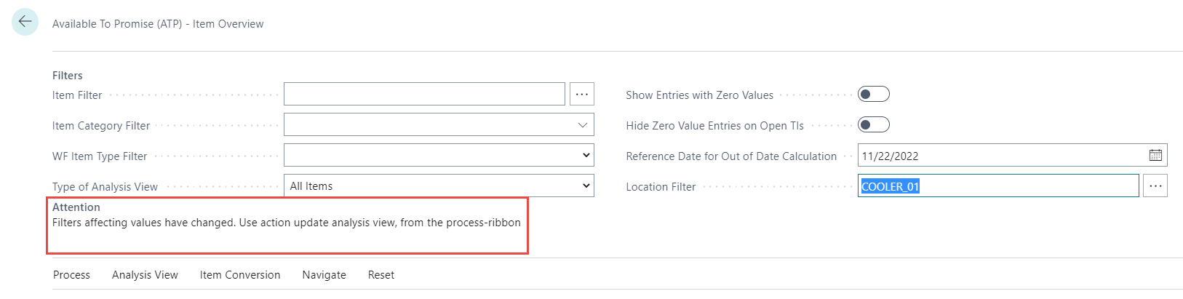Open the WF Item Type Filter dropdown
1183x299 pixels.
pyautogui.click(x=586, y=155)
